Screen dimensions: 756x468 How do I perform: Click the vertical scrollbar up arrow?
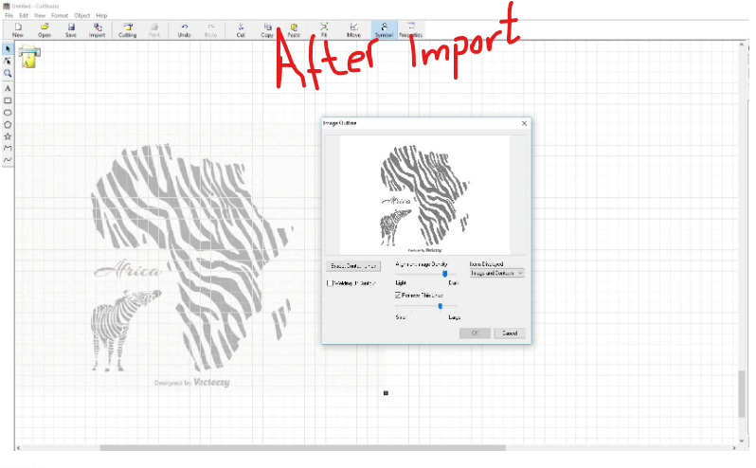point(742,45)
